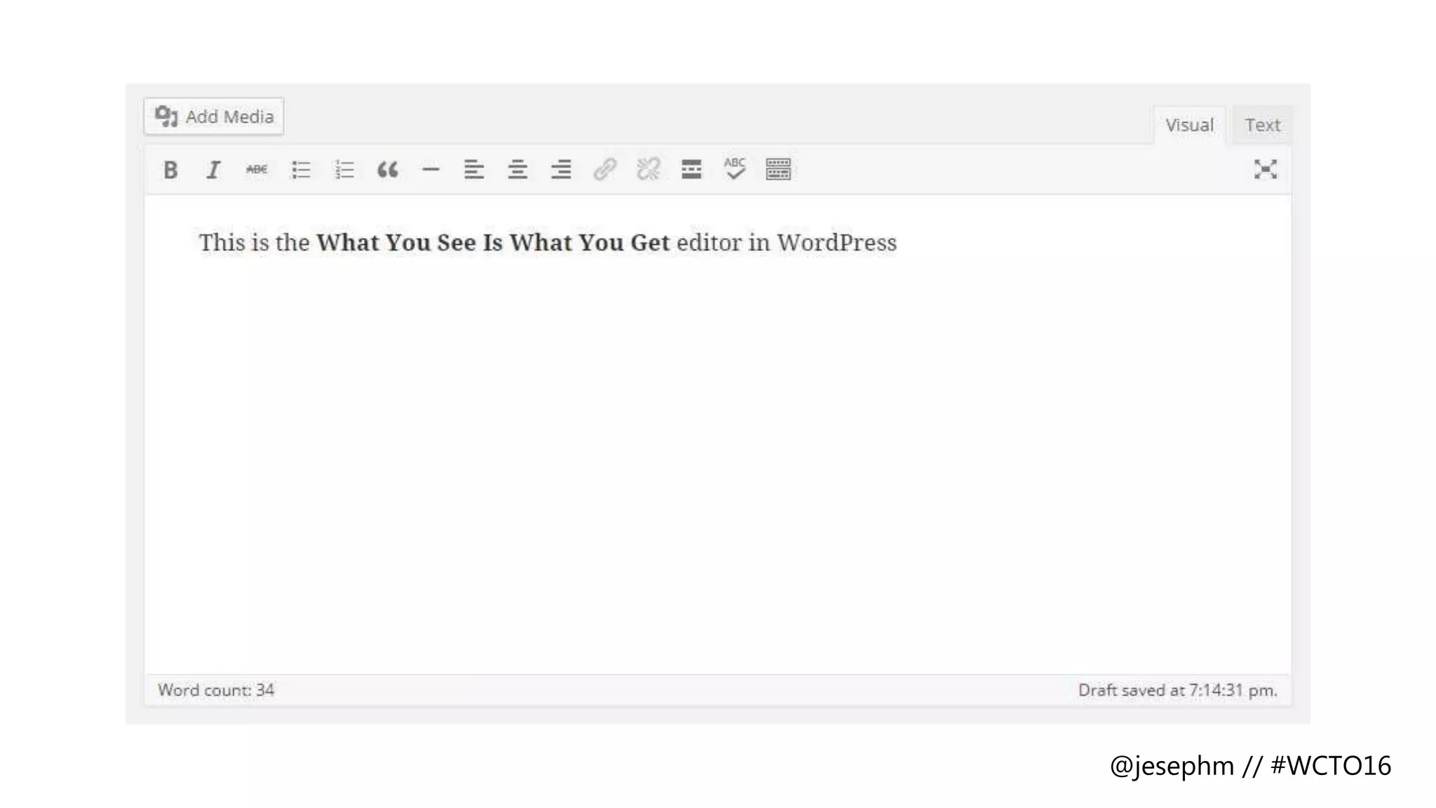The image size is (1436, 808).
Task: Toggle bold formatting in the editor toolbar
Action: (170, 170)
